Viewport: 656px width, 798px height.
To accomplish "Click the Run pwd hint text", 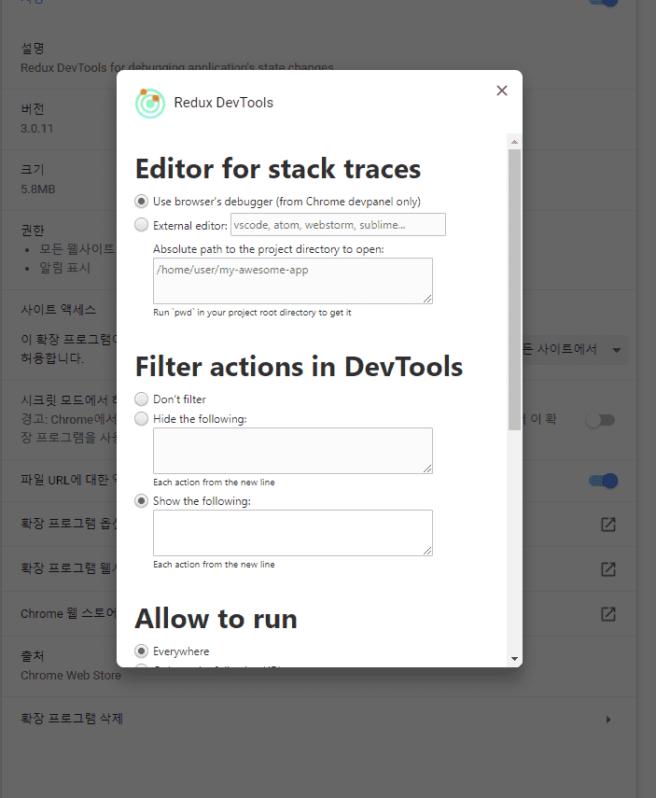I will (252, 313).
